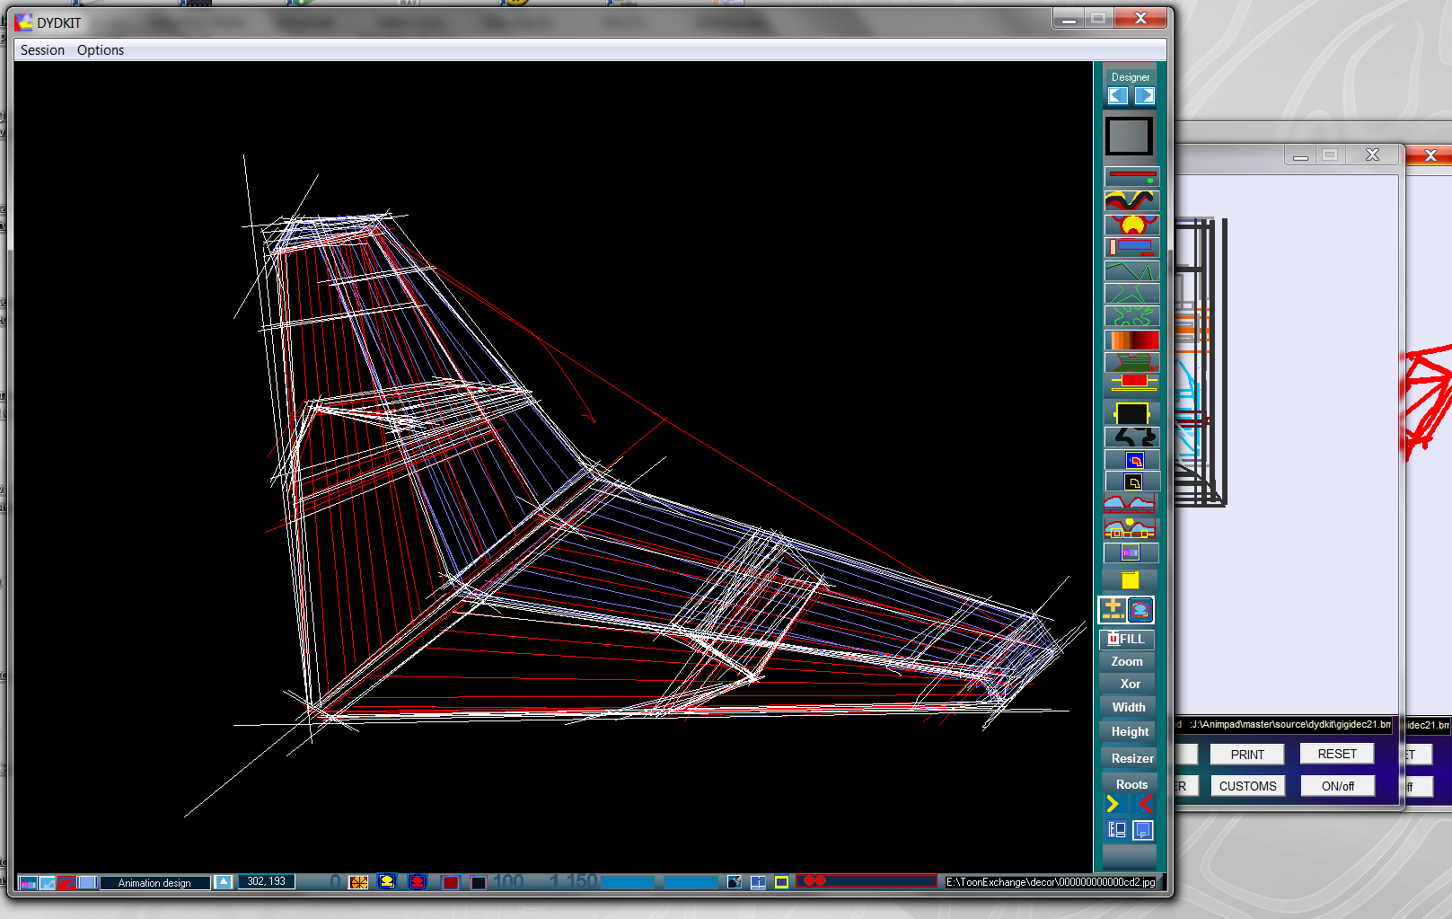Click the first mode icon in the status bar

coord(27,883)
